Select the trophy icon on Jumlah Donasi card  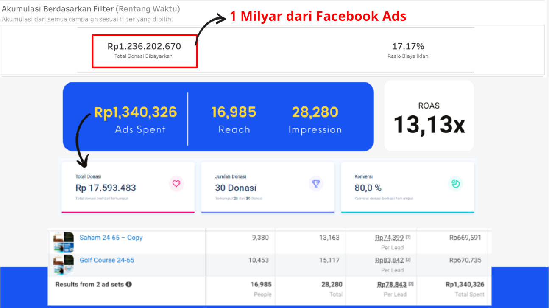point(315,183)
